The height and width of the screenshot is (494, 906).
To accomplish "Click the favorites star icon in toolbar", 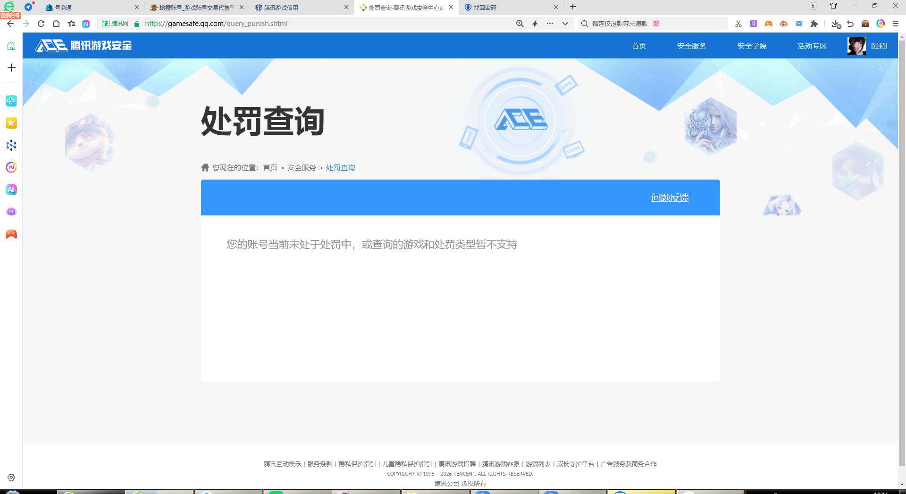I will click(71, 24).
